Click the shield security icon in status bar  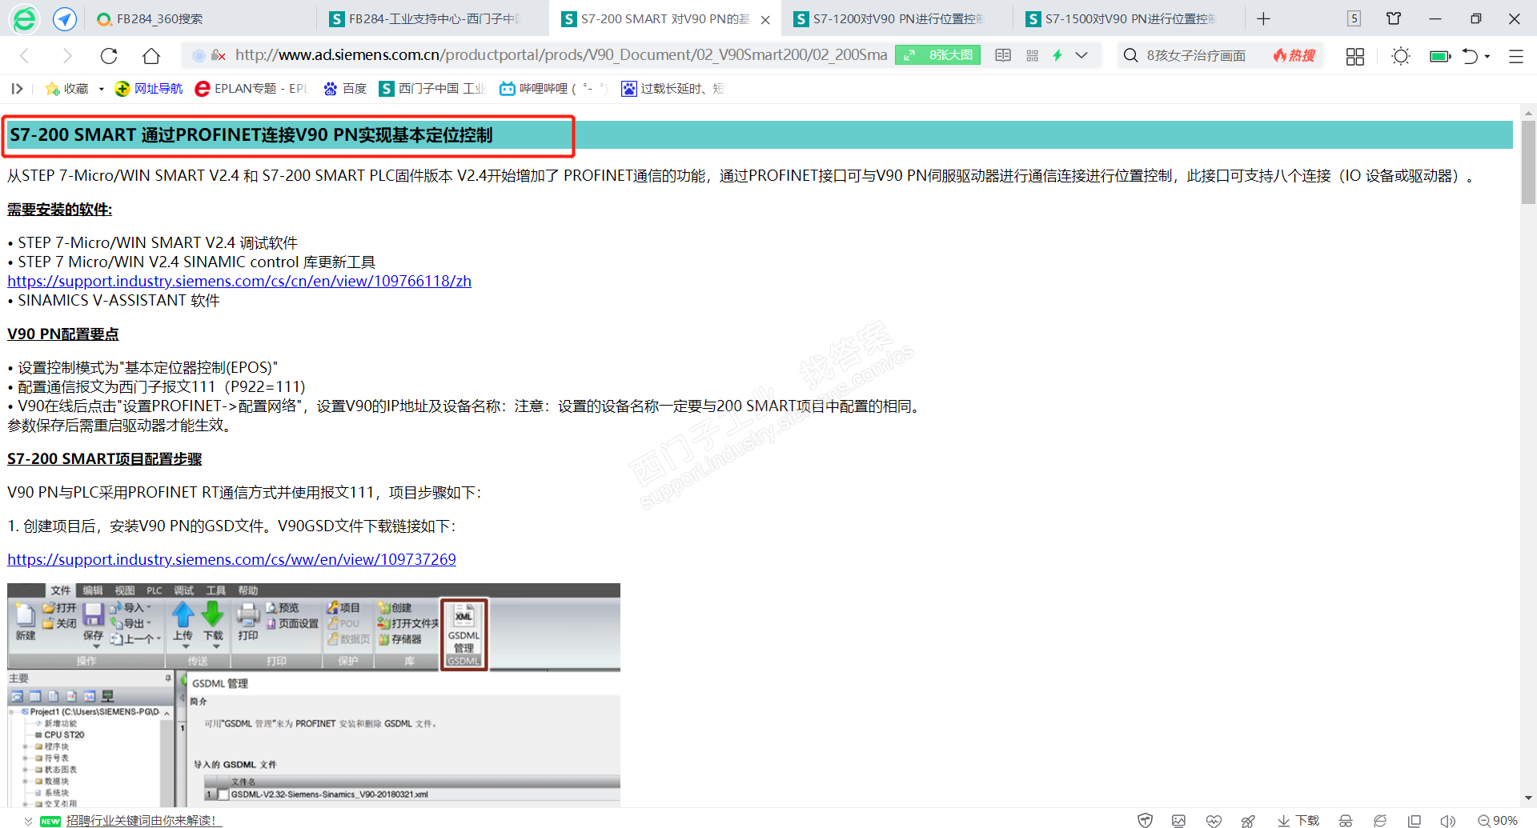[x=1146, y=821]
